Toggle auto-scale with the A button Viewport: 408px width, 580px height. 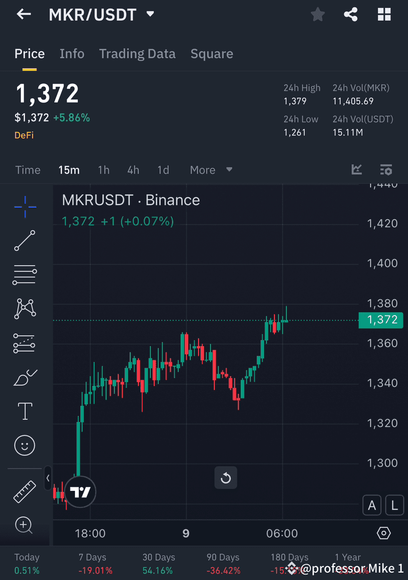point(372,505)
